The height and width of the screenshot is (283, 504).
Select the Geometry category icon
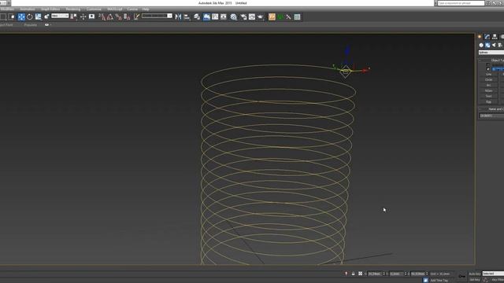click(x=481, y=46)
